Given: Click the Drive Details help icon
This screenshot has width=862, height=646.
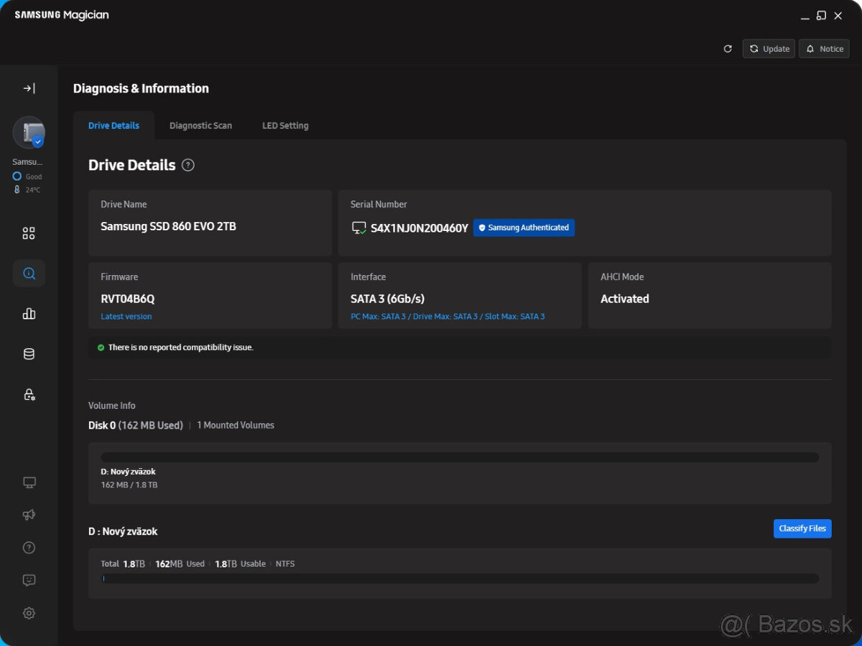Looking at the screenshot, I should pos(188,165).
